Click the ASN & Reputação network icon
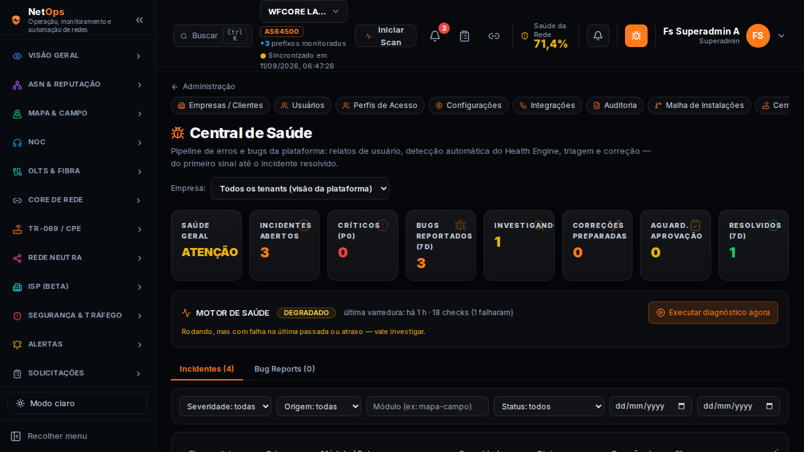Image resolution: width=804 pixels, height=452 pixels. click(17, 85)
